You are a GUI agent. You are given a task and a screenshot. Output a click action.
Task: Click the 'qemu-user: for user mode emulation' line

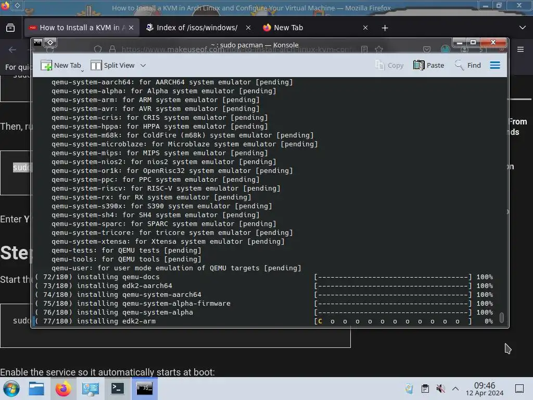pos(176,268)
